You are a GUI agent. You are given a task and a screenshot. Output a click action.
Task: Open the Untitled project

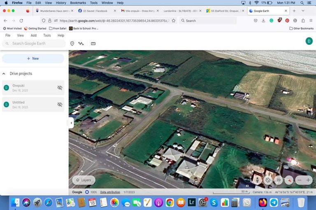(33, 105)
